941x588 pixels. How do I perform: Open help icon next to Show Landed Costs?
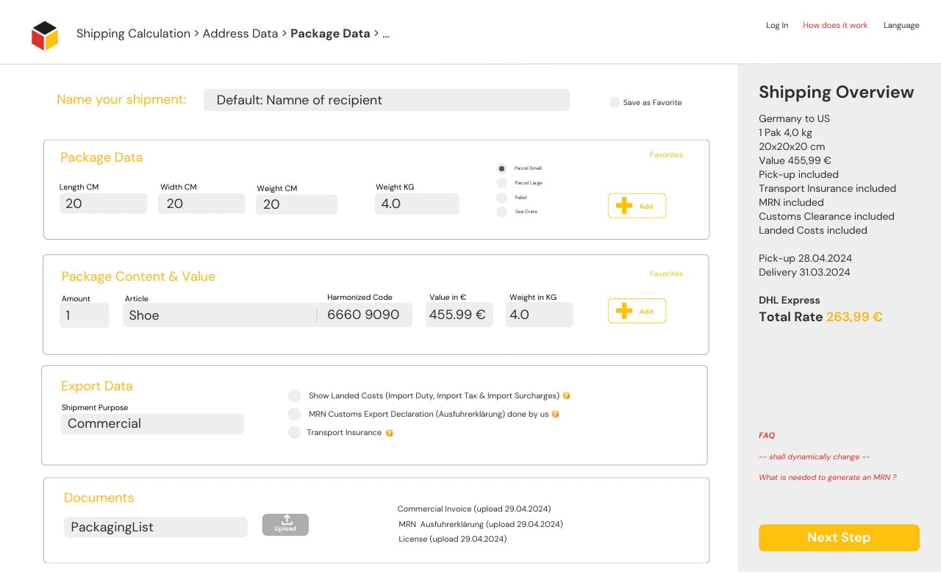(567, 396)
